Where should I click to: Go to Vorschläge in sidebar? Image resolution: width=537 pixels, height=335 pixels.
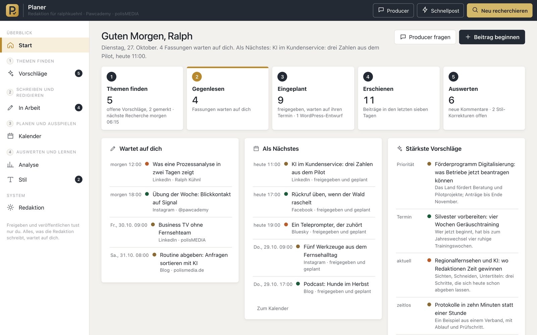click(x=45, y=73)
